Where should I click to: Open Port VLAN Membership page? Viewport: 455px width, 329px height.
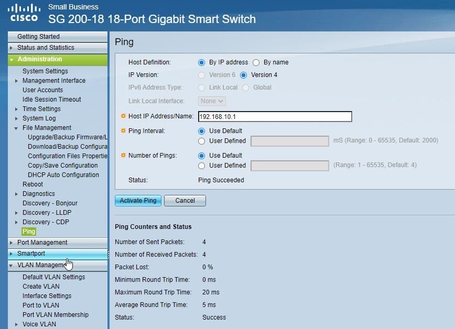(x=56, y=315)
